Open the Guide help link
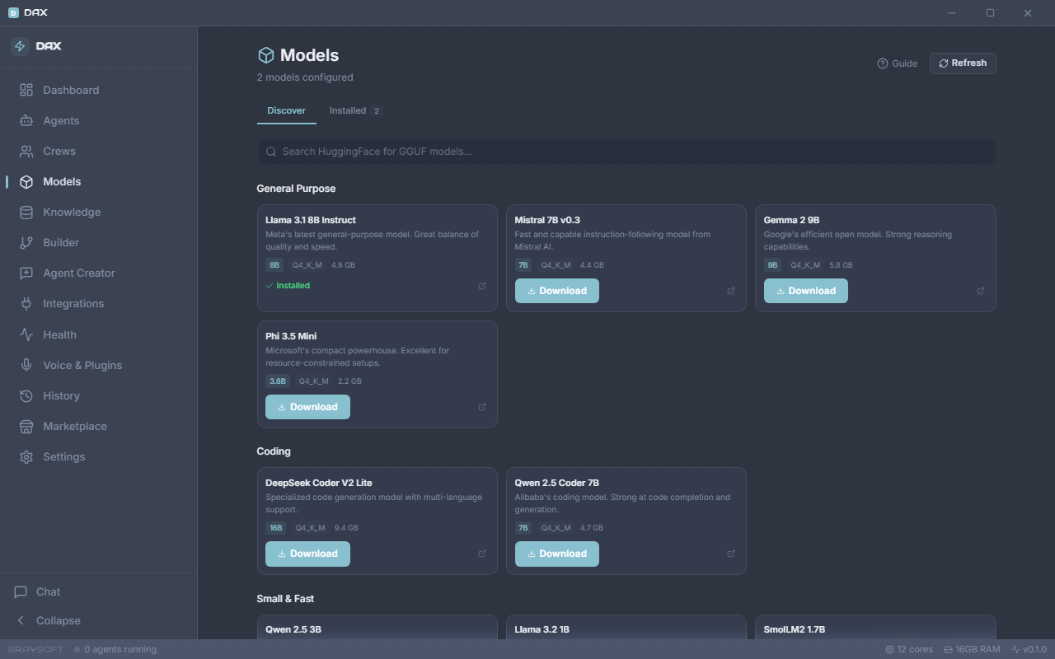The image size is (1055, 659). click(898, 63)
